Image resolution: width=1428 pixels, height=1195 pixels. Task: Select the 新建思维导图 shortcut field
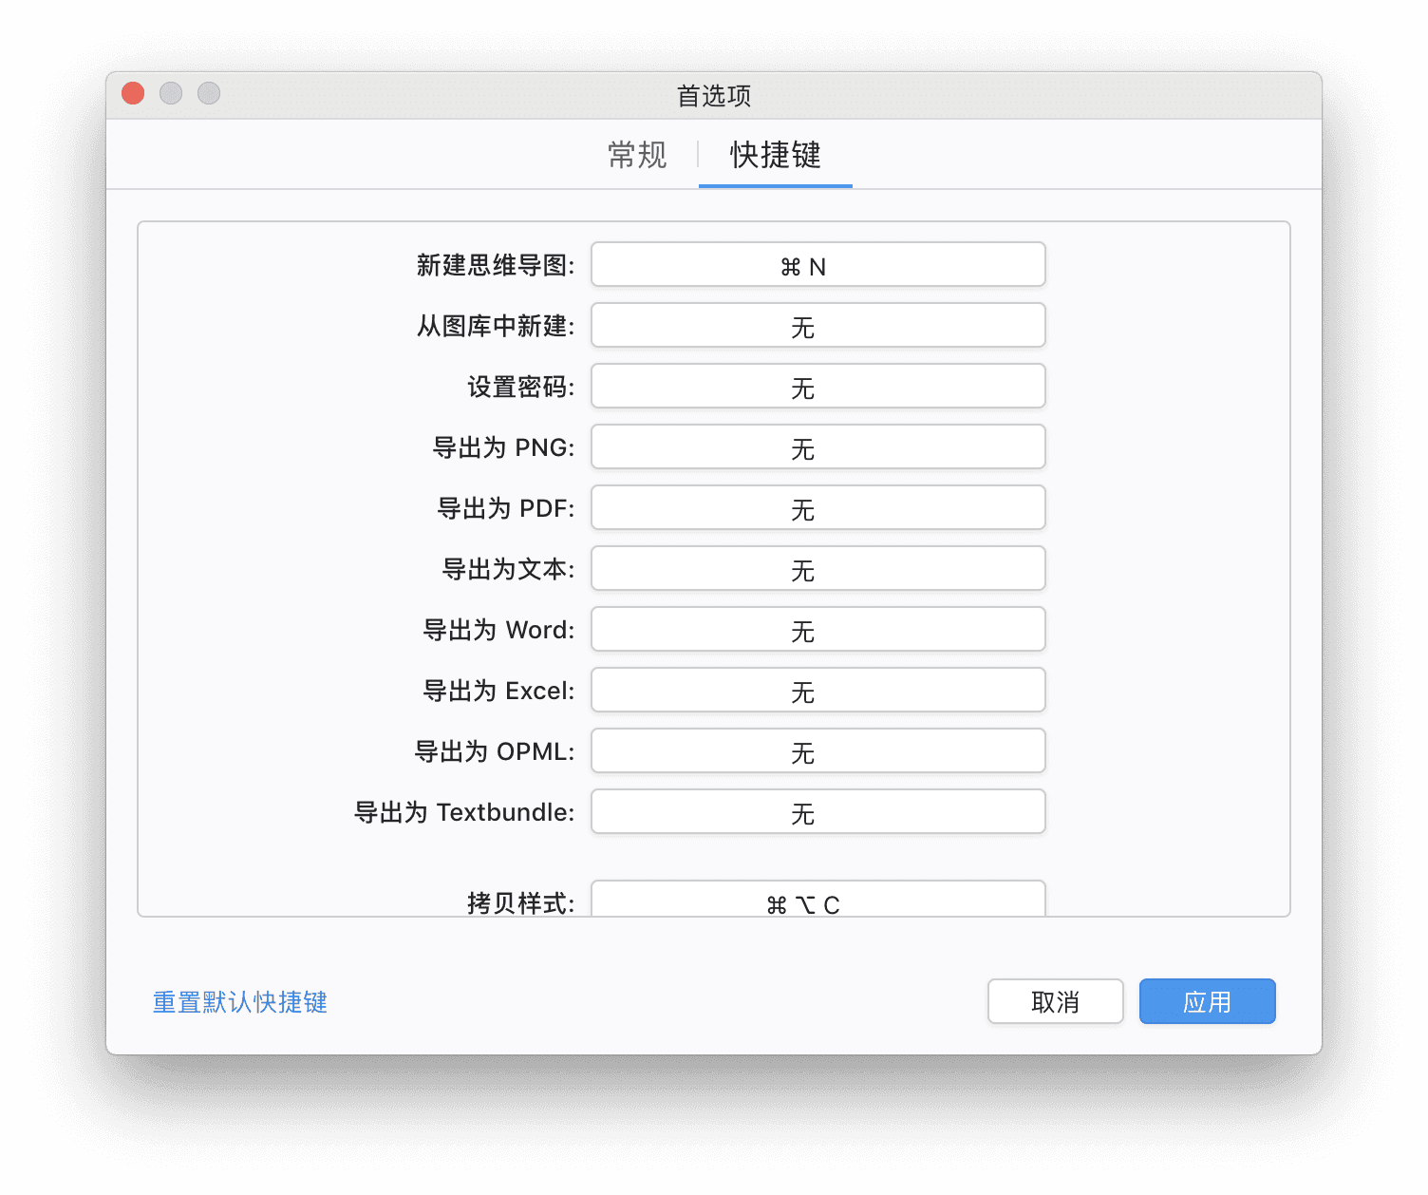pos(817,264)
